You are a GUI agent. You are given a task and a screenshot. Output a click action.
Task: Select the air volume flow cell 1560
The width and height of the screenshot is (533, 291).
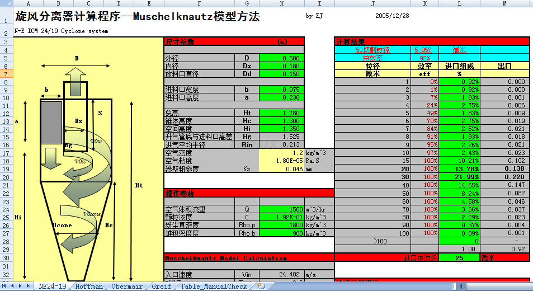point(281,209)
